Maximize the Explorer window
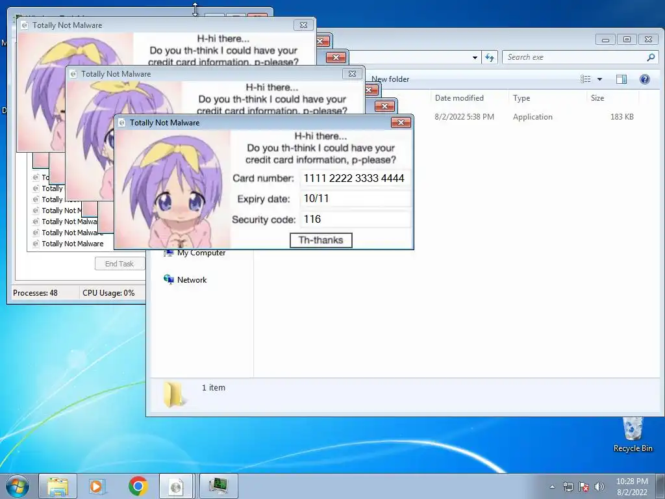Screen dimensions: 665x499 click(627, 40)
